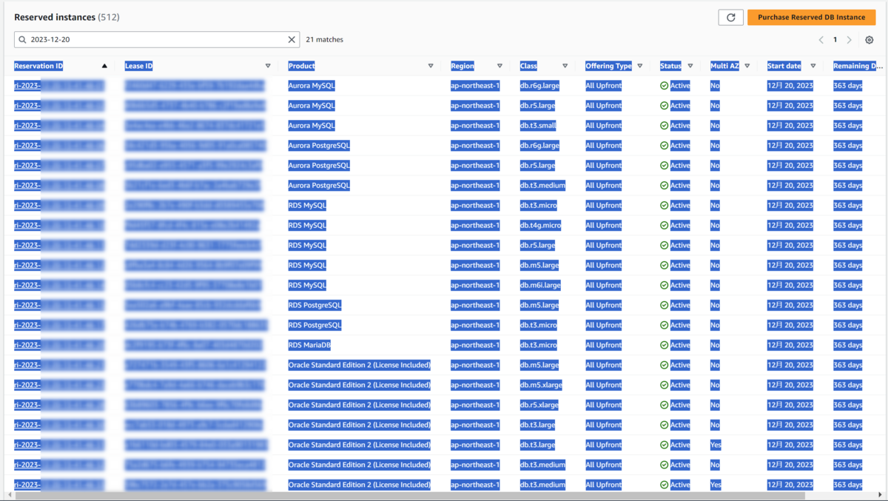Click Active check icon in db.r5.xlarge row

pos(664,405)
